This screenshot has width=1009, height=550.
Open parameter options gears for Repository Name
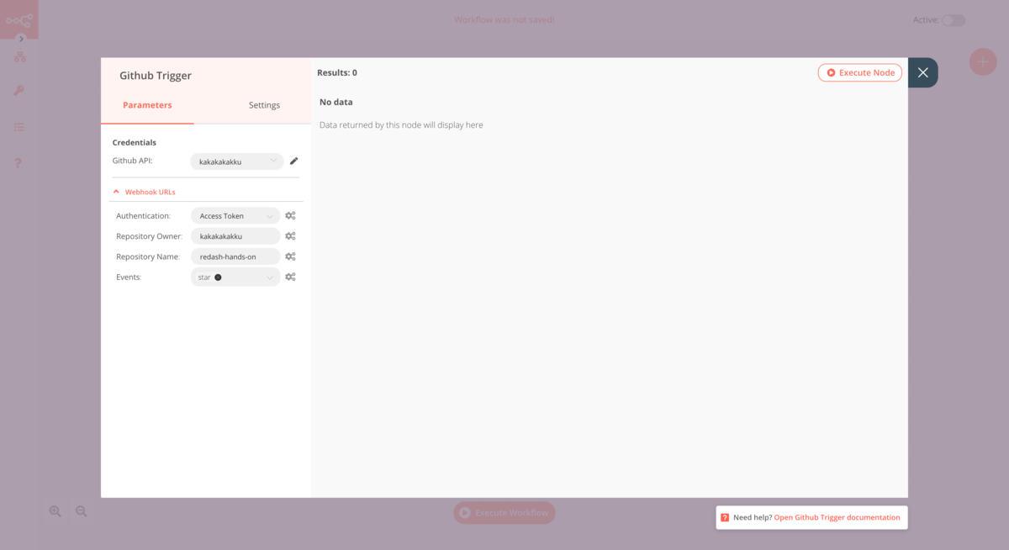(290, 256)
